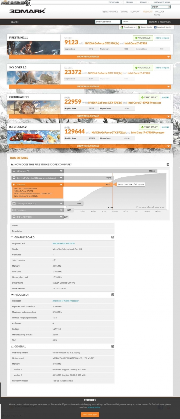
Task: Add Cloud Gate result to compare
Action: click(165, 97)
